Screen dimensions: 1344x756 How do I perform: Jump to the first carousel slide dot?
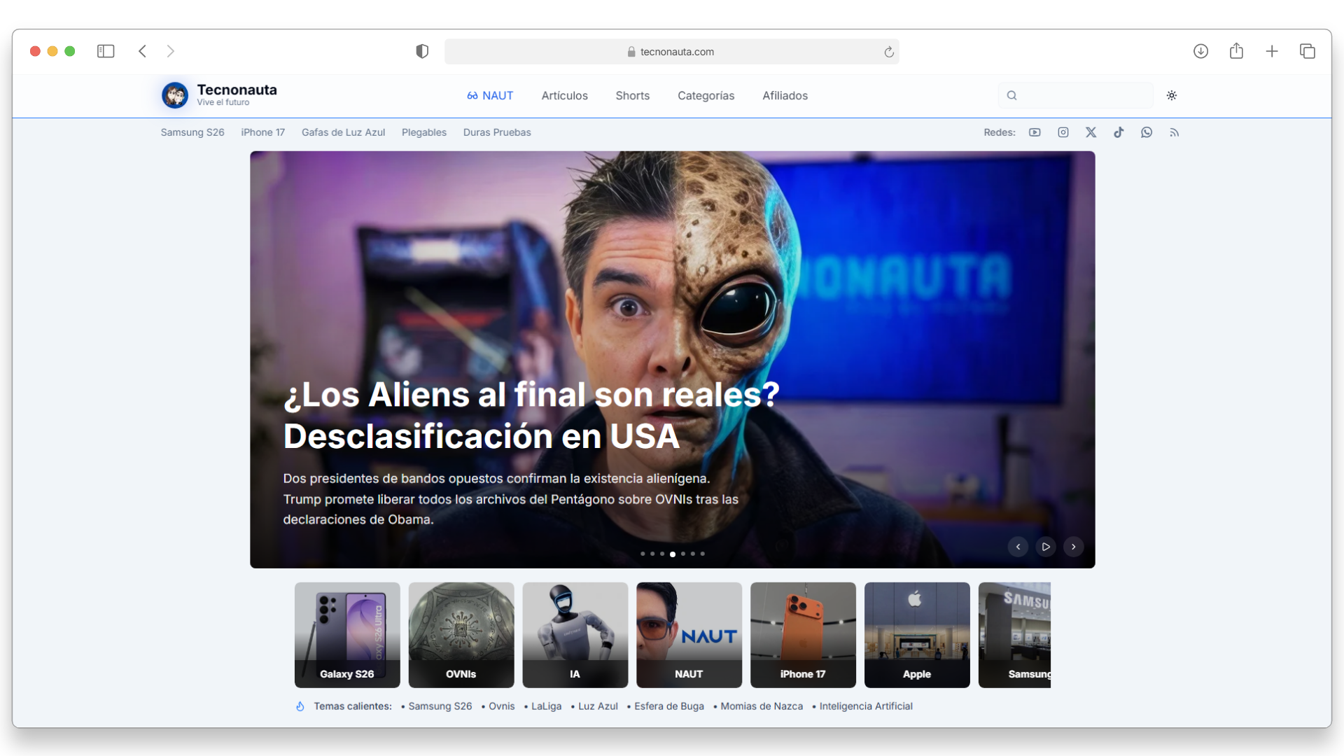pos(643,554)
